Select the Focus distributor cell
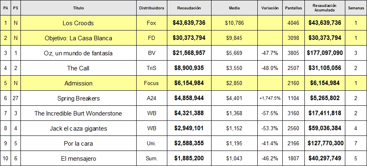This screenshot has width=367, height=166. point(151,83)
